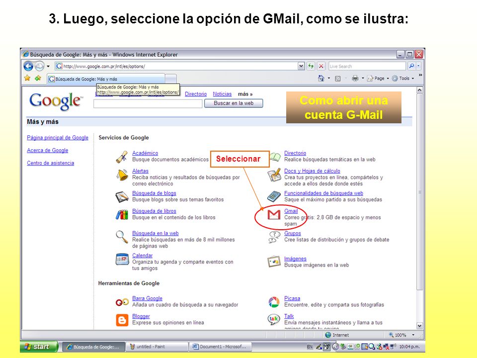Screen dimensions: 477x358
Task: Open the Gmail link
Action: click(291, 211)
